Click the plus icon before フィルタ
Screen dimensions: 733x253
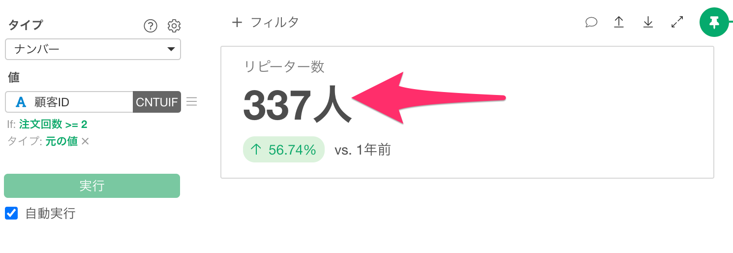click(x=237, y=22)
